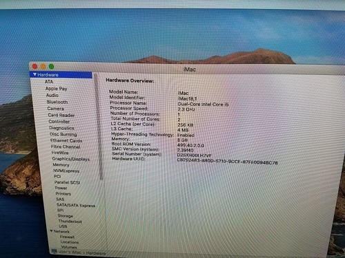Open PCI section
Viewport: 345px width, 258px height.
tap(57, 176)
